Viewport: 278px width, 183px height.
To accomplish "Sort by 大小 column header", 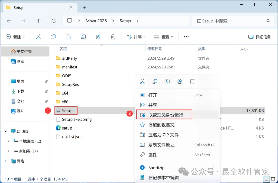I will [244, 49].
